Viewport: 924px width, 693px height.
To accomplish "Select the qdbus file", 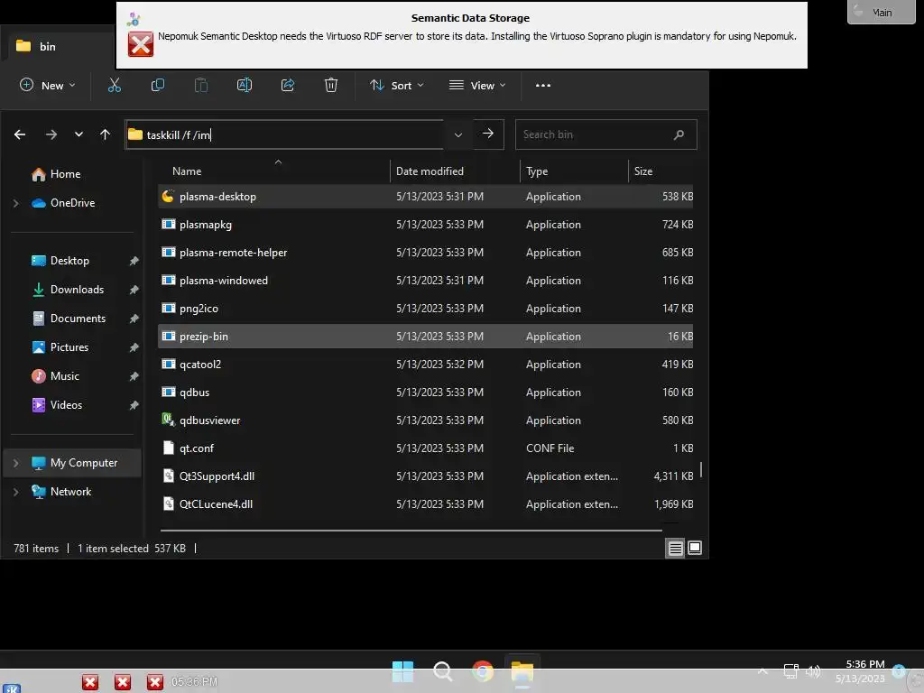I will pos(426,393).
